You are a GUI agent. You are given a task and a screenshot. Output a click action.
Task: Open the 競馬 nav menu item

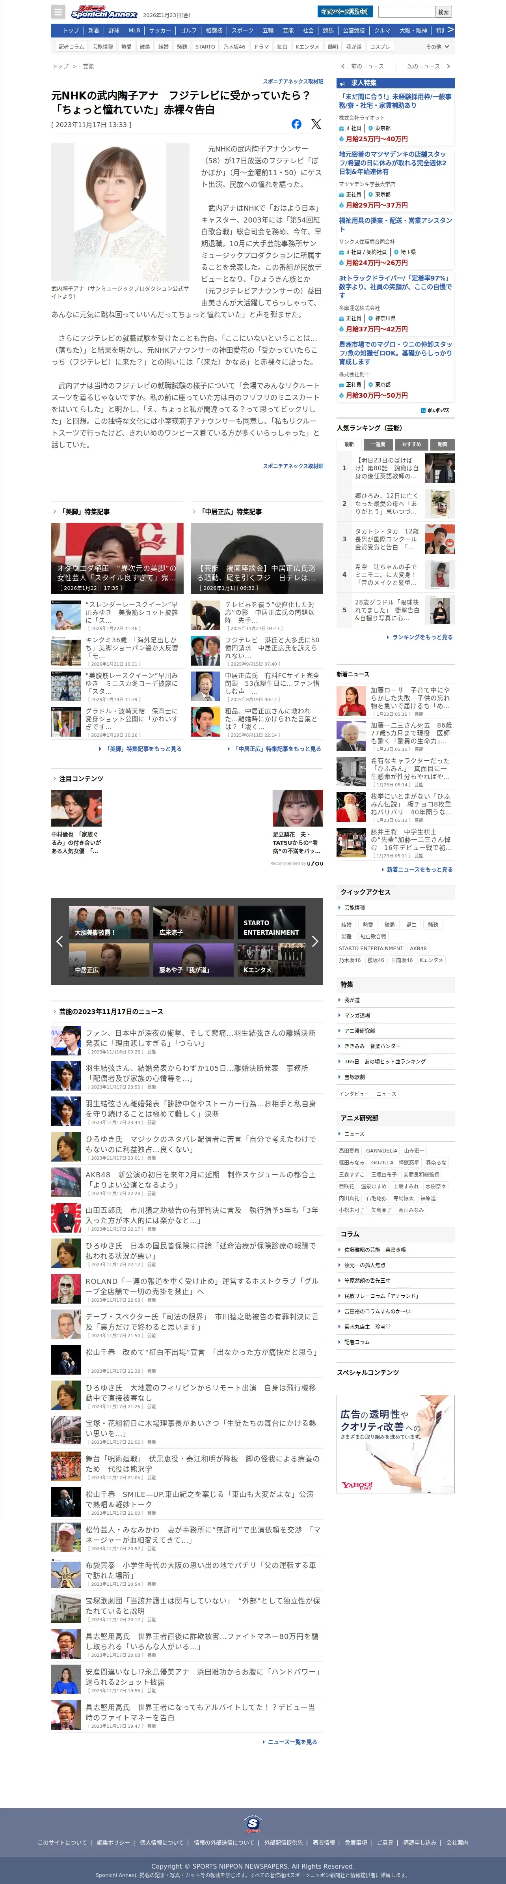pos(328,31)
